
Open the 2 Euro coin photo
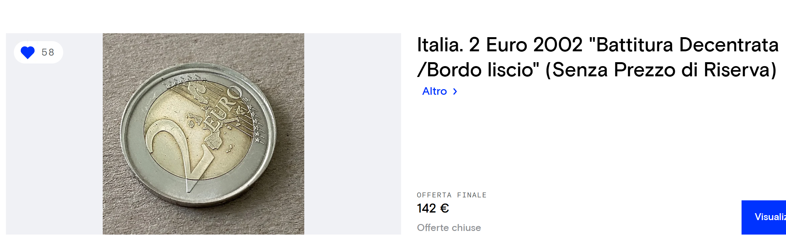pyautogui.click(x=203, y=134)
